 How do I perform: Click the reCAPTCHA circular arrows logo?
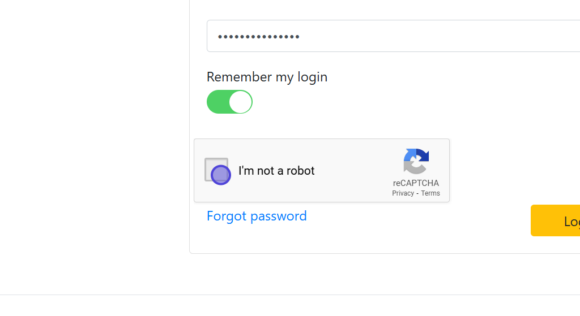point(416,161)
